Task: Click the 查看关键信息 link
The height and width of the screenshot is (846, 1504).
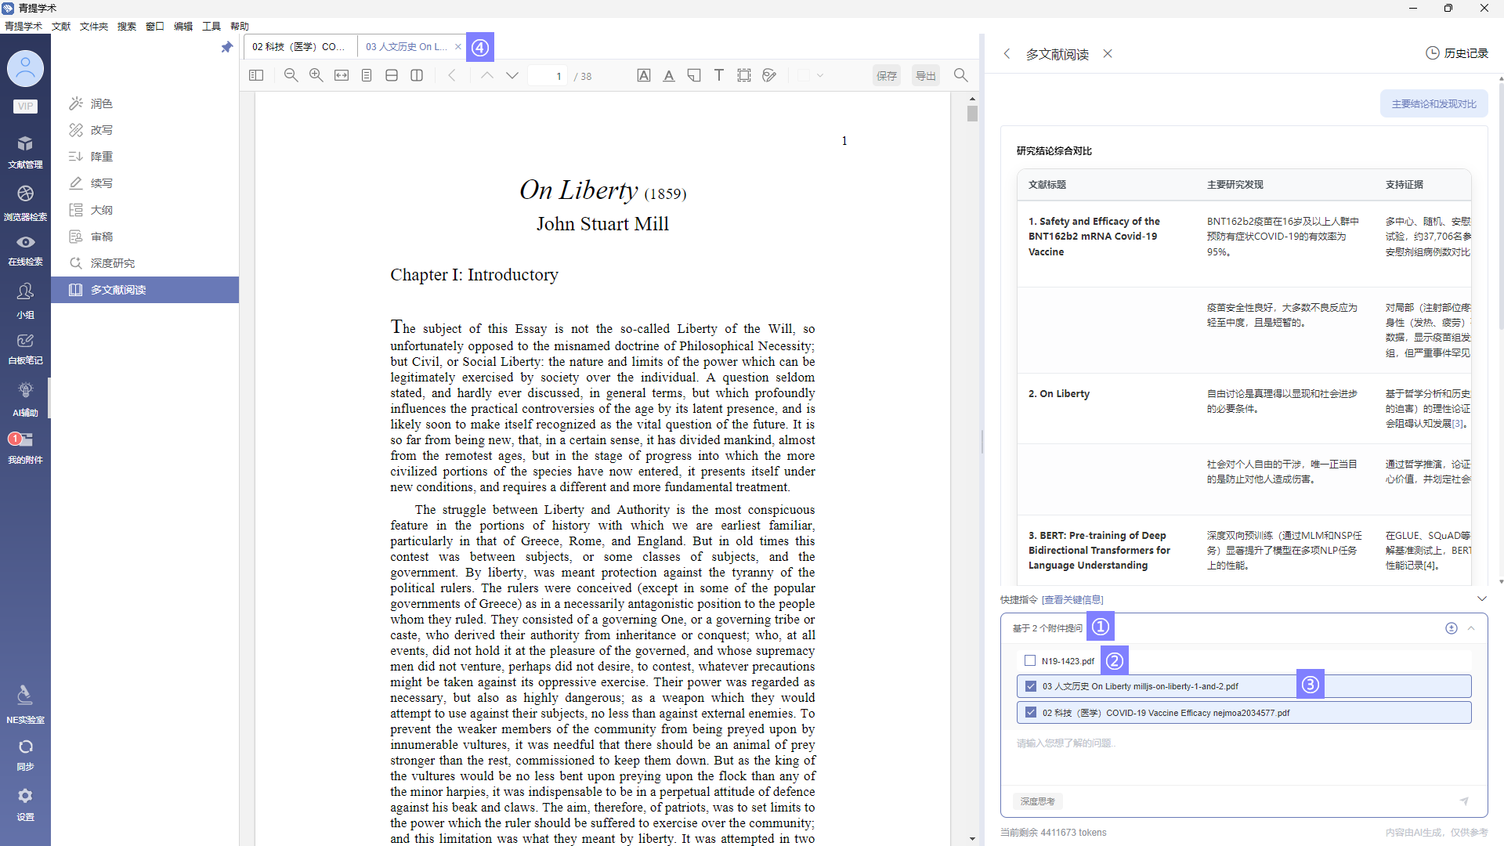Action: tap(1072, 599)
